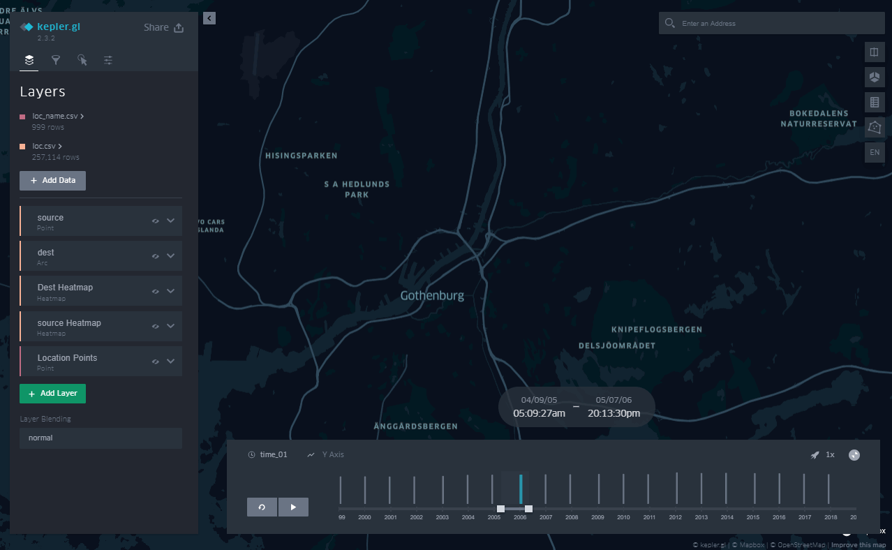
Task: Click the address search magnifier icon
Action: pos(670,23)
